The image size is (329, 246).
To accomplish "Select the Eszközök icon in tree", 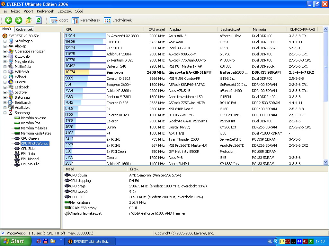I will (x=11, y=87).
